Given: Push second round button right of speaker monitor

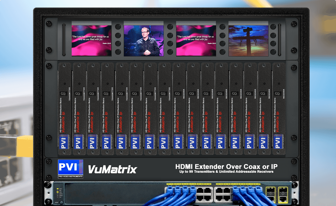Looking at the screenshot, I should tap(170, 35).
